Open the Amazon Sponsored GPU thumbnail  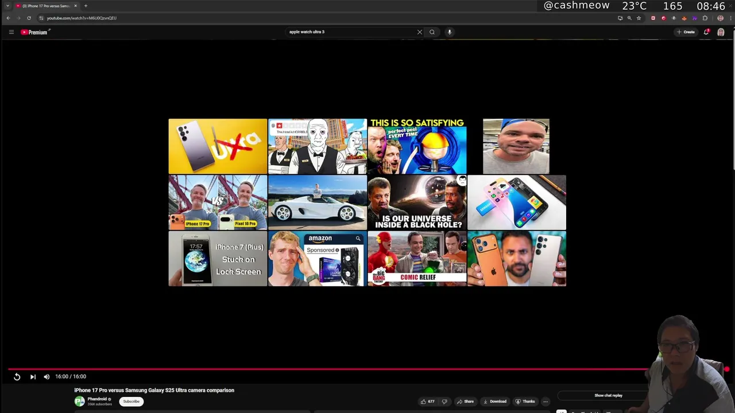[x=318, y=259]
